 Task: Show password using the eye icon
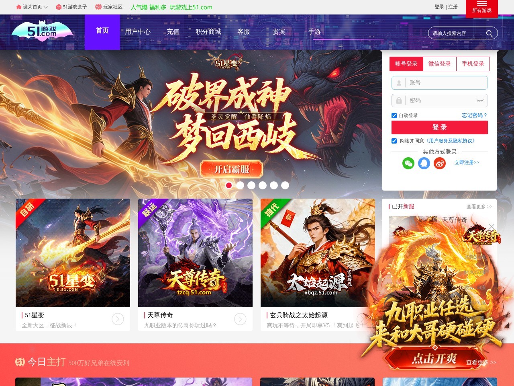(480, 101)
